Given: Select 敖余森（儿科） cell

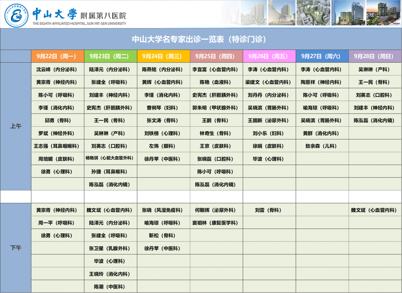Looking at the screenshot, I should [322, 146].
